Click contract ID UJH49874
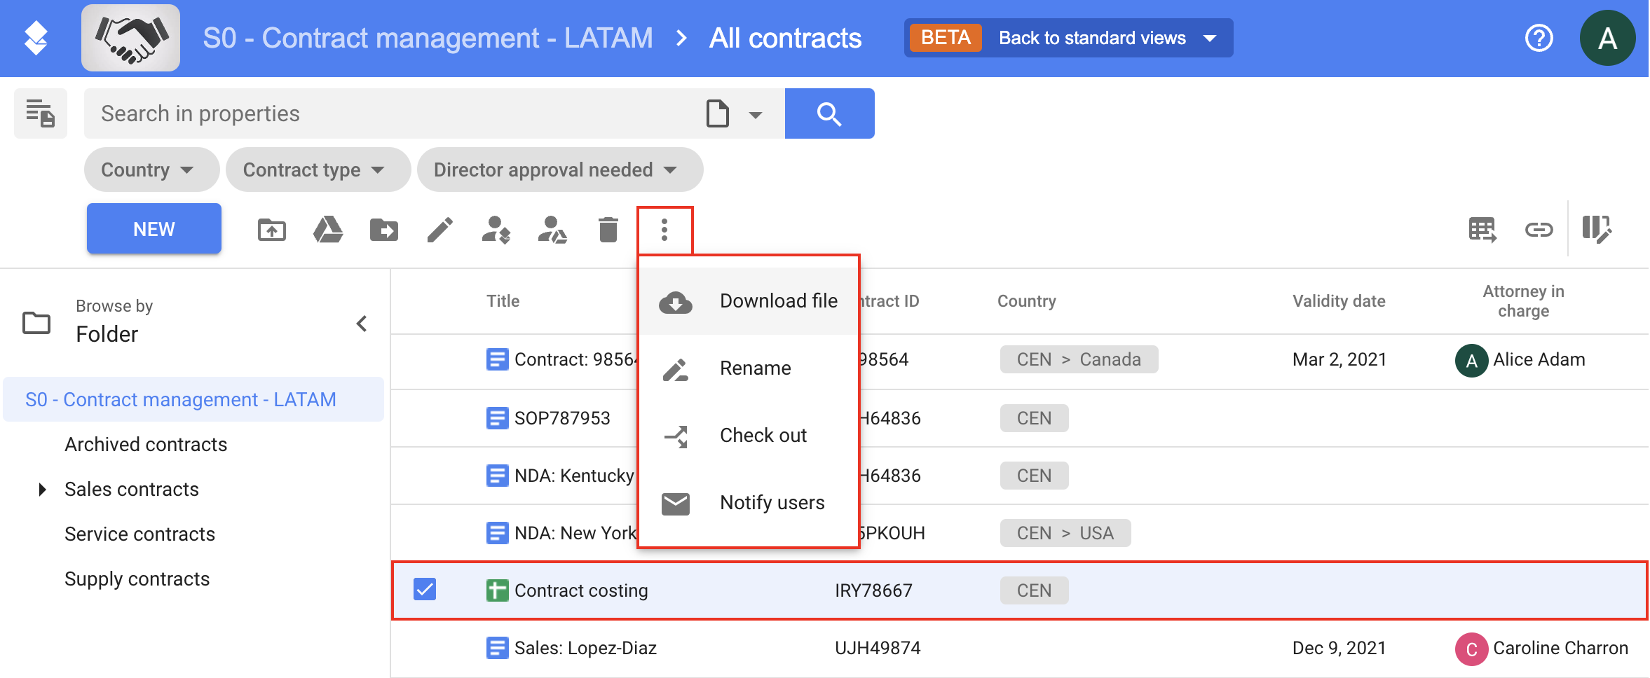The height and width of the screenshot is (678, 1650). [878, 648]
